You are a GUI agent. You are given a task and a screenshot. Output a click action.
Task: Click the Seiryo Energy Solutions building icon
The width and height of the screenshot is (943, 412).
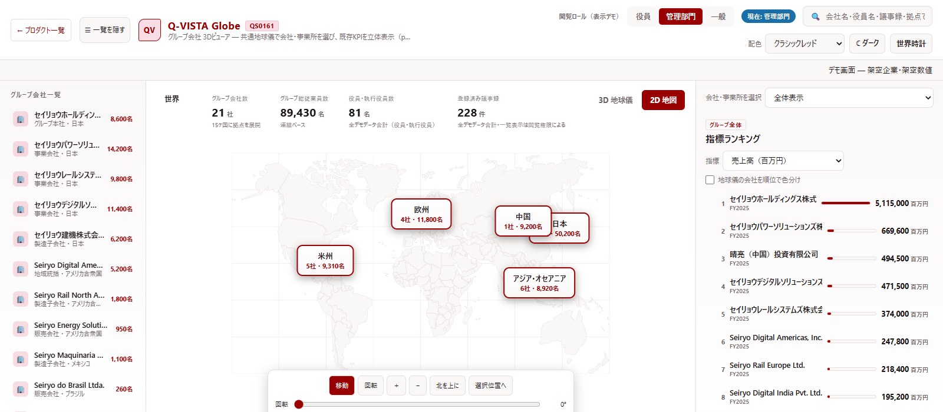pyautogui.click(x=21, y=329)
